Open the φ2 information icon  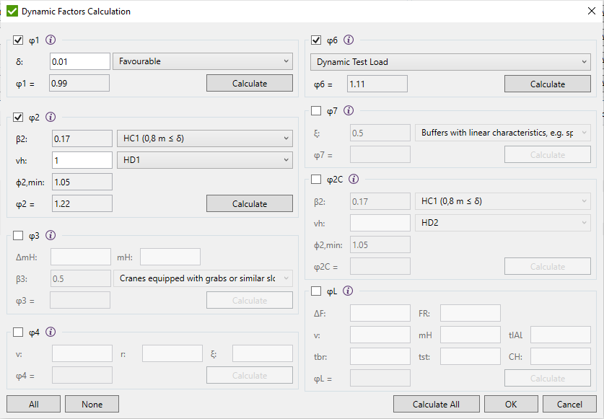point(50,117)
